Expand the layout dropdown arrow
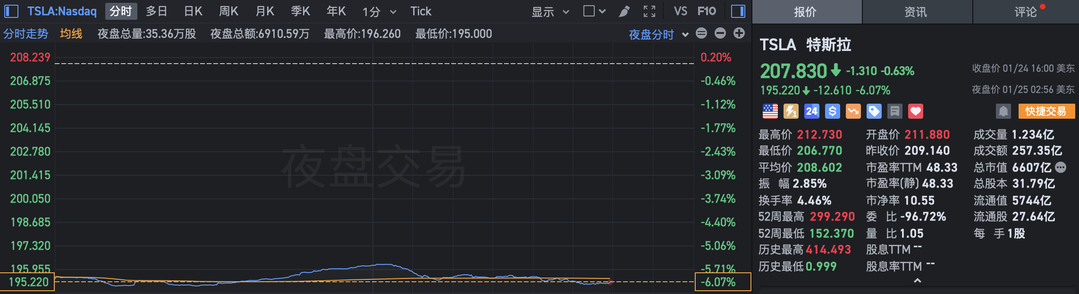 point(602,11)
